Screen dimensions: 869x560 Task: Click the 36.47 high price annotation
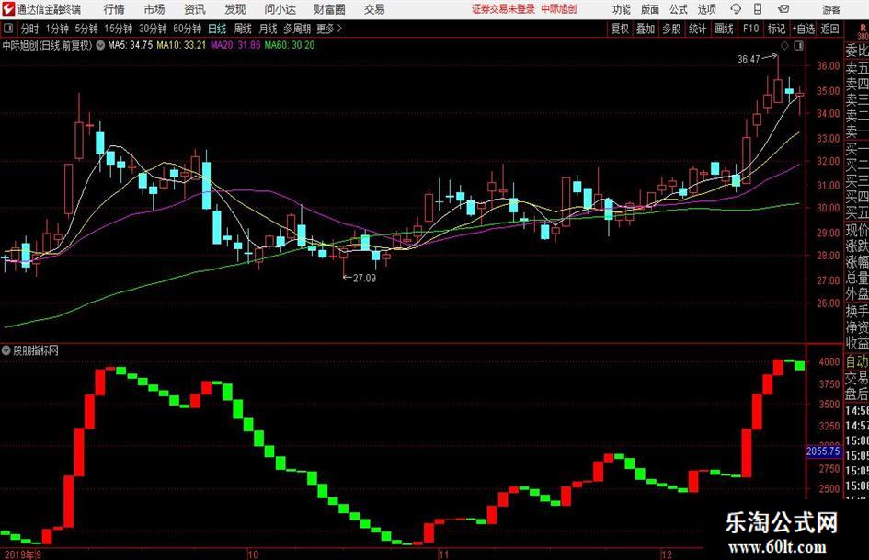click(x=749, y=59)
